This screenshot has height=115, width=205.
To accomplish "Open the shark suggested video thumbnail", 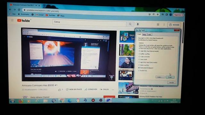I will (x=128, y=88).
